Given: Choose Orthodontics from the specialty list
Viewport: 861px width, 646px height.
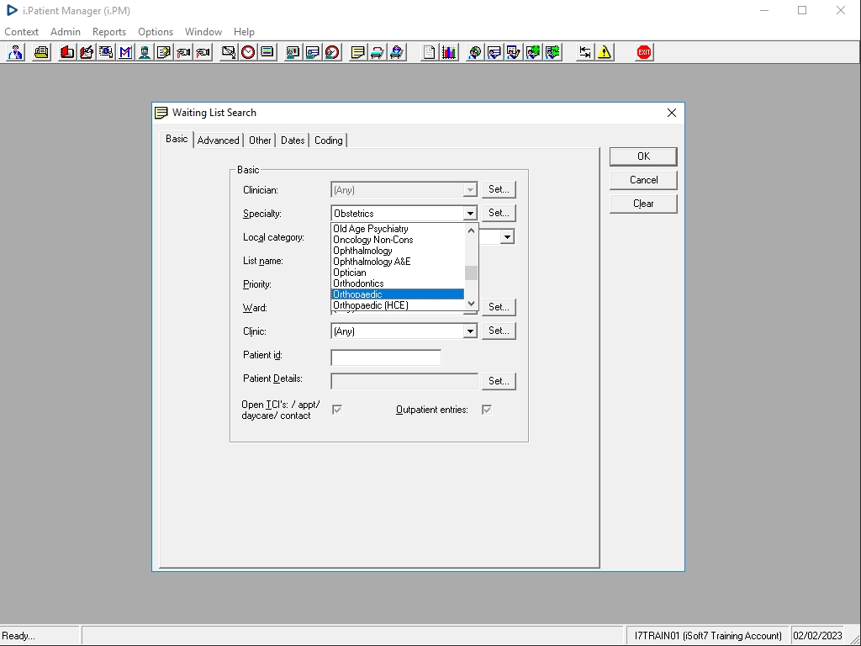Looking at the screenshot, I should (398, 283).
